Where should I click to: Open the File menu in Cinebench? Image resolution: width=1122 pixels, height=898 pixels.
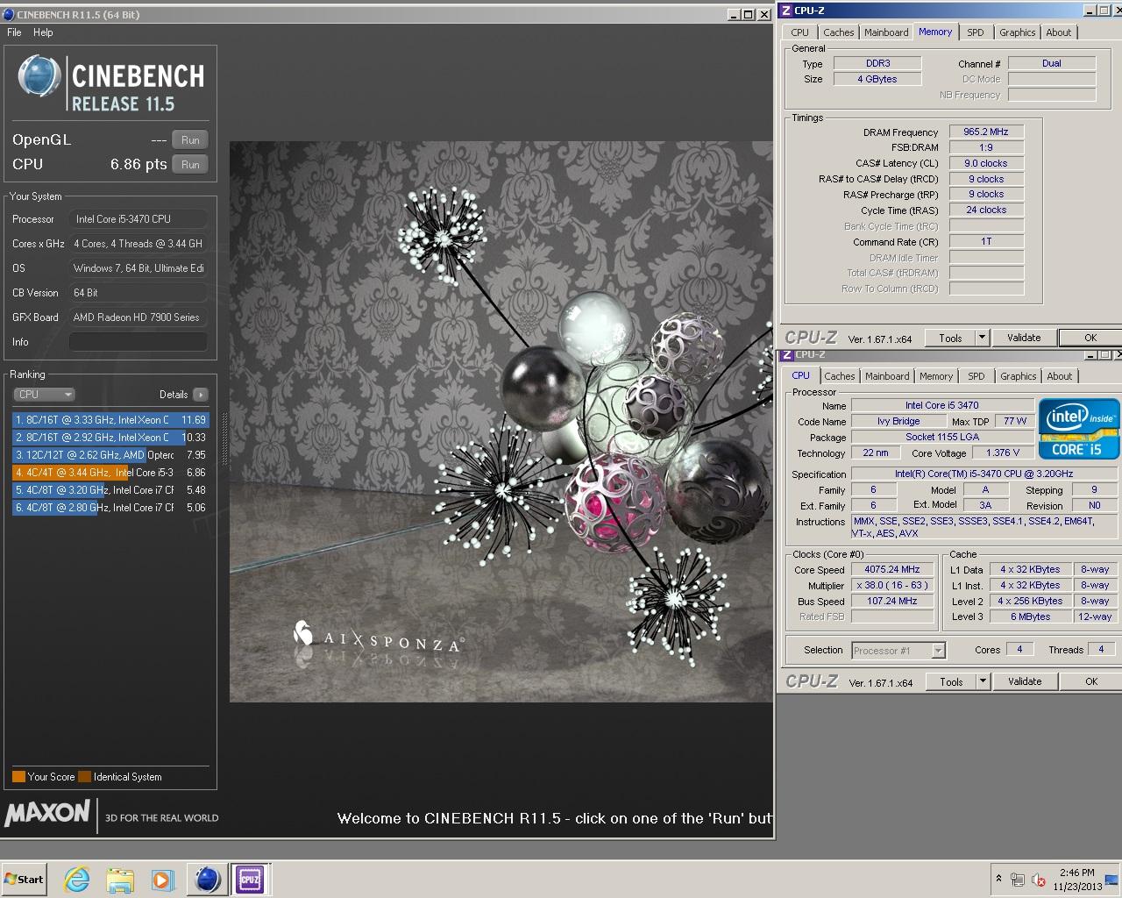point(14,32)
